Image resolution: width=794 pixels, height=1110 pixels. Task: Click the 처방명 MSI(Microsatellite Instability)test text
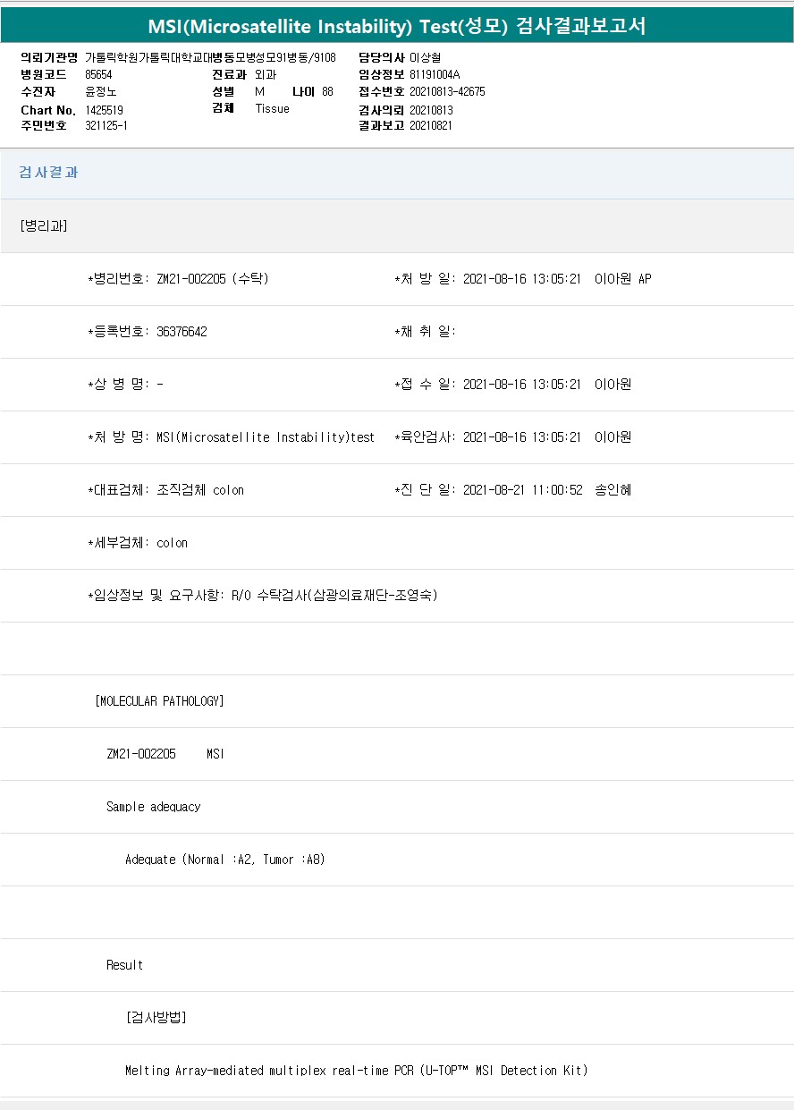(231, 437)
